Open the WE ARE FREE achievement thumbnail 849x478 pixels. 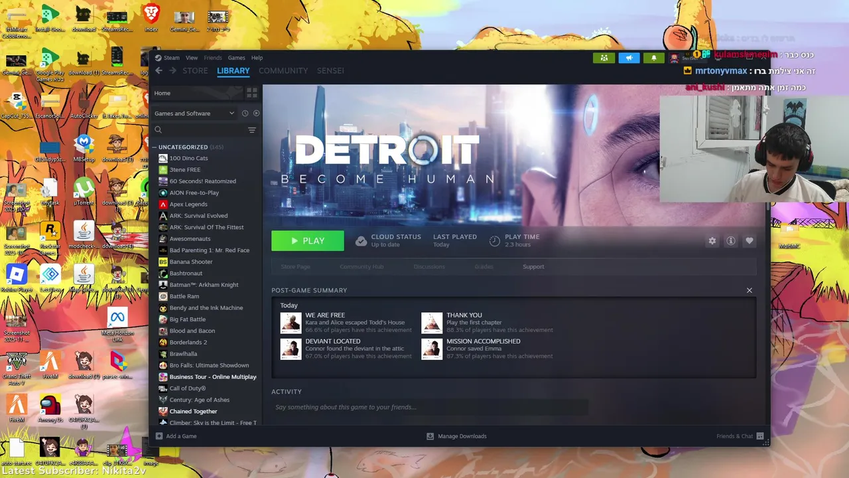click(291, 323)
